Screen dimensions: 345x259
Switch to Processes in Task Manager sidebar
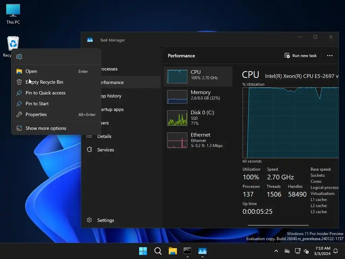click(x=131, y=69)
